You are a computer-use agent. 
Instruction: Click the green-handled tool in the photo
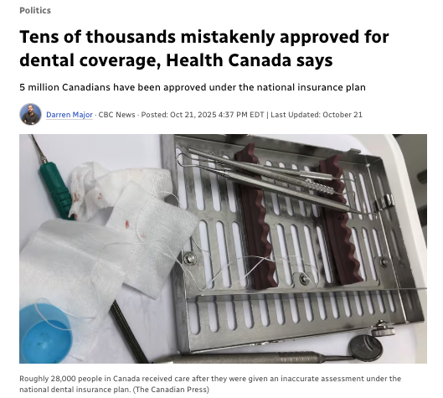click(x=54, y=190)
